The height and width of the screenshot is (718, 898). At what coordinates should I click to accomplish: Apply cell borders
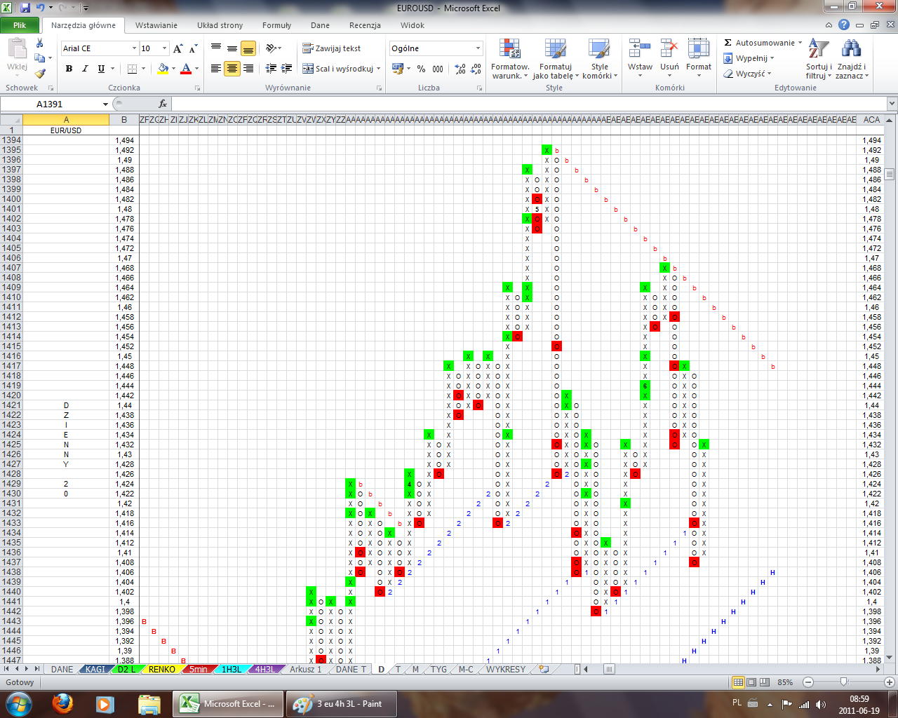tap(132, 69)
